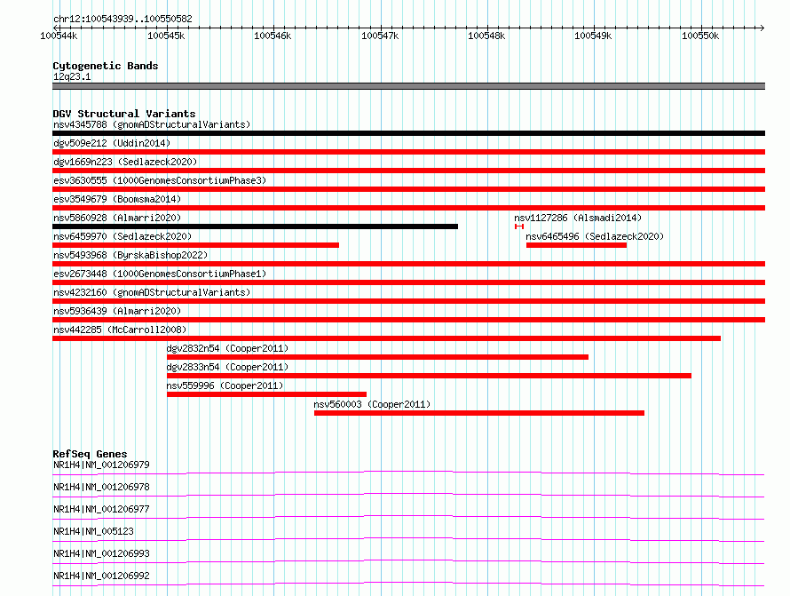Screen dimensions: 790x596
Task: Click nsv5860928 (Almarri2020) label
Action: coord(117,218)
